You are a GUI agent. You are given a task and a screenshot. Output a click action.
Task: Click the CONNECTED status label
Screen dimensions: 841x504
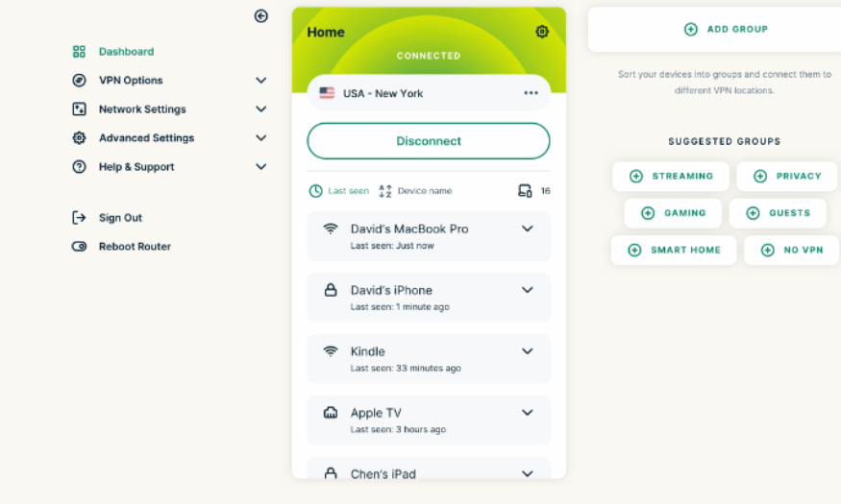click(x=429, y=56)
